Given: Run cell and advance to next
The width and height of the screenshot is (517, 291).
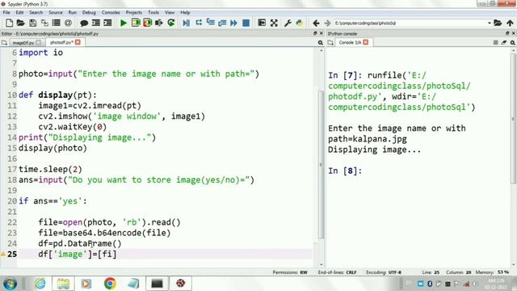Looking at the screenshot, I should (147, 23).
